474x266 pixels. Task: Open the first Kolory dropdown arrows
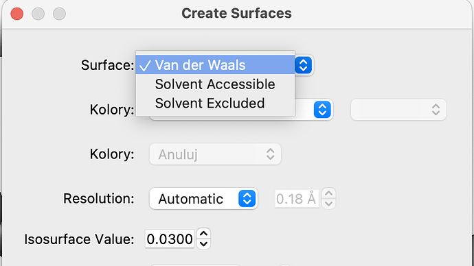pos(322,110)
